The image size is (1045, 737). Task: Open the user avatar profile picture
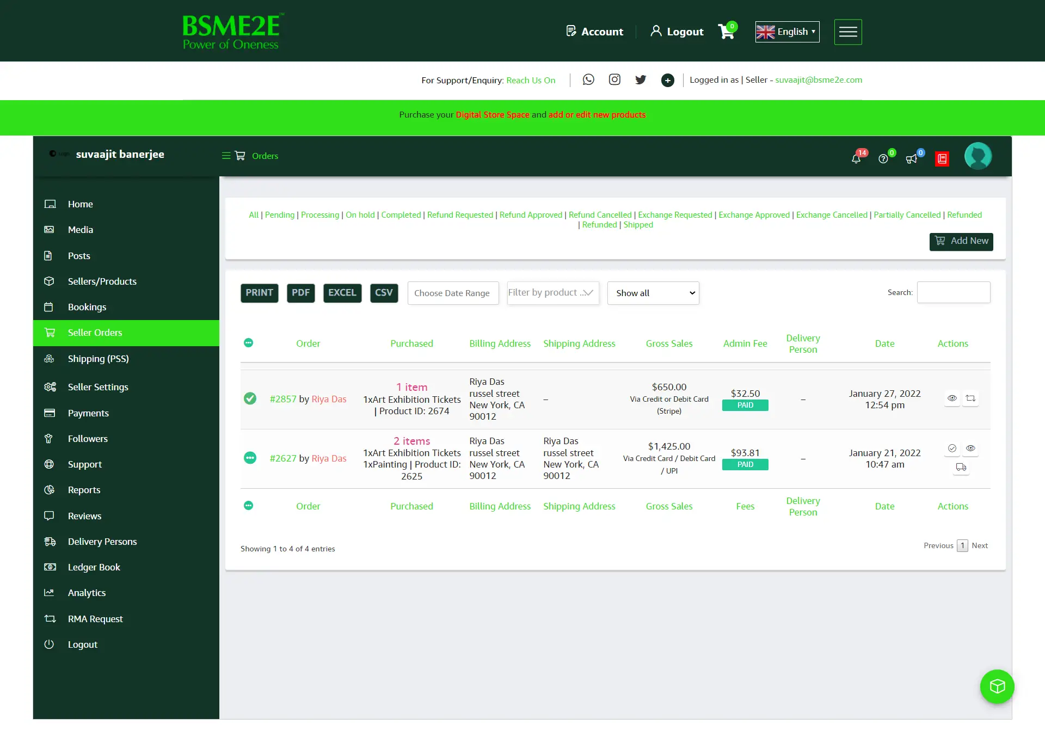click(978, 156)
